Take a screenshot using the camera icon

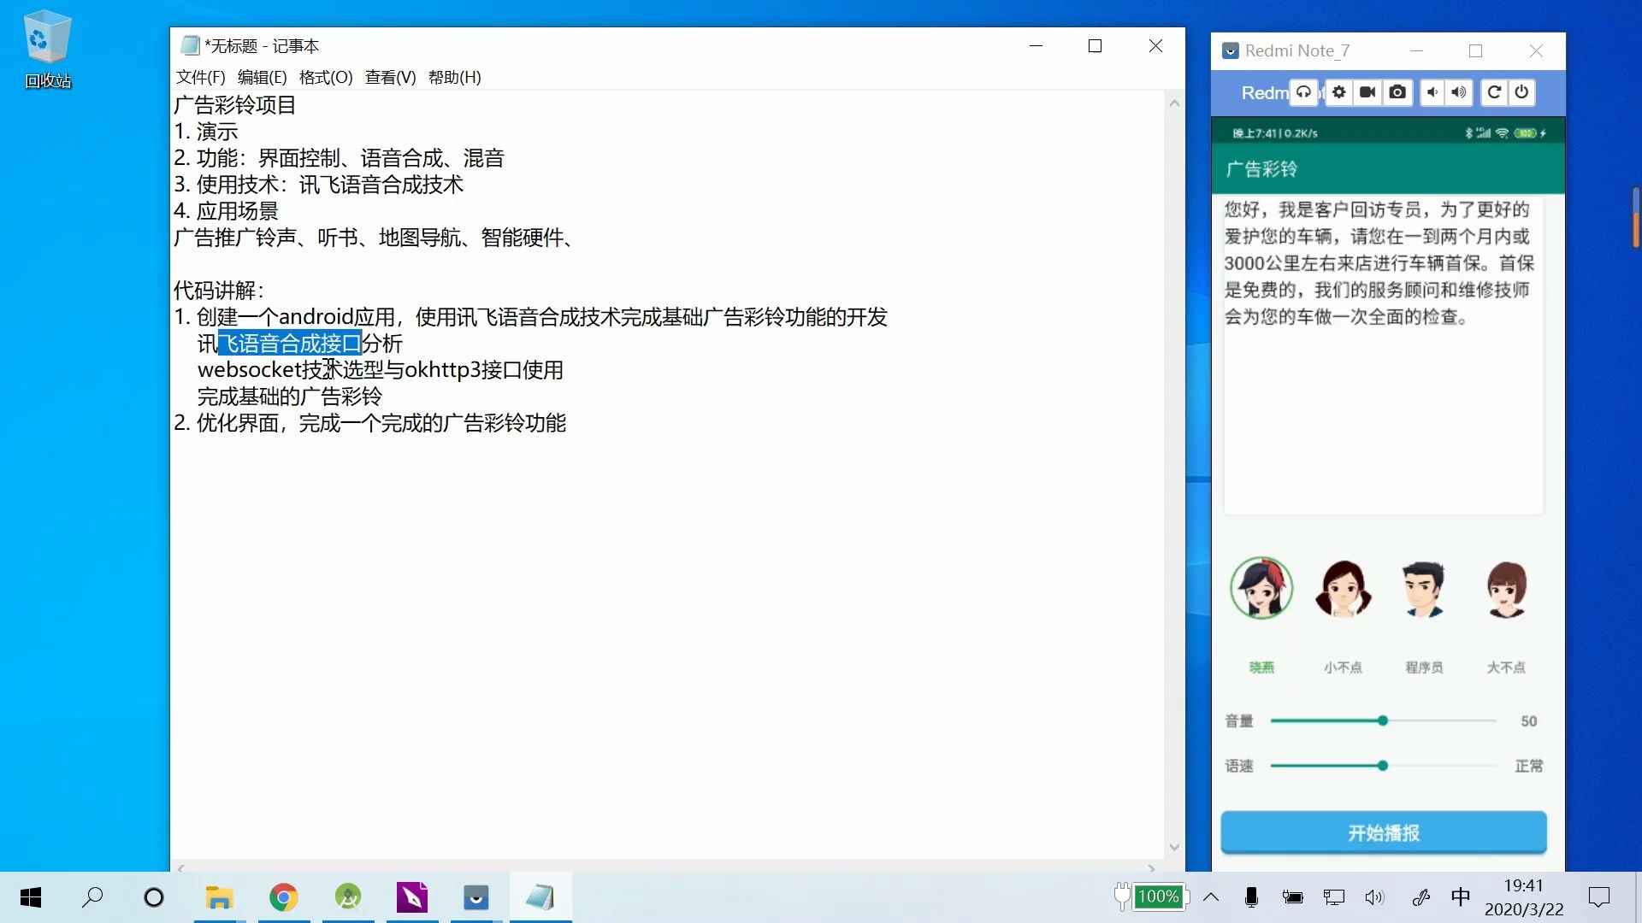coord(1398,92)
